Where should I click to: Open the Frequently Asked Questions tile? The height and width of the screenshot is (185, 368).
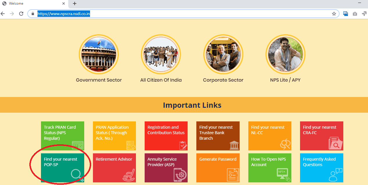(x=322, y=168)
